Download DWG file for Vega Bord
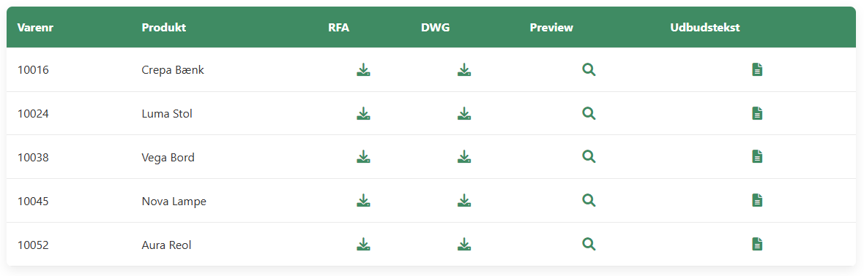The image size is (864, 276). coord(464,157)
